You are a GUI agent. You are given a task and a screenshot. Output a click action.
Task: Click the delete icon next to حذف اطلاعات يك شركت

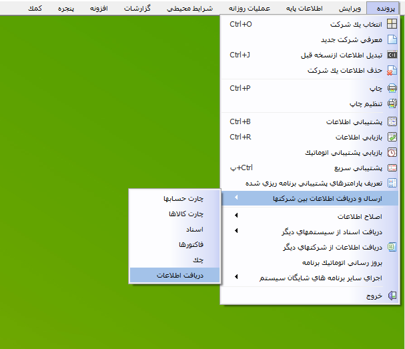392,70
